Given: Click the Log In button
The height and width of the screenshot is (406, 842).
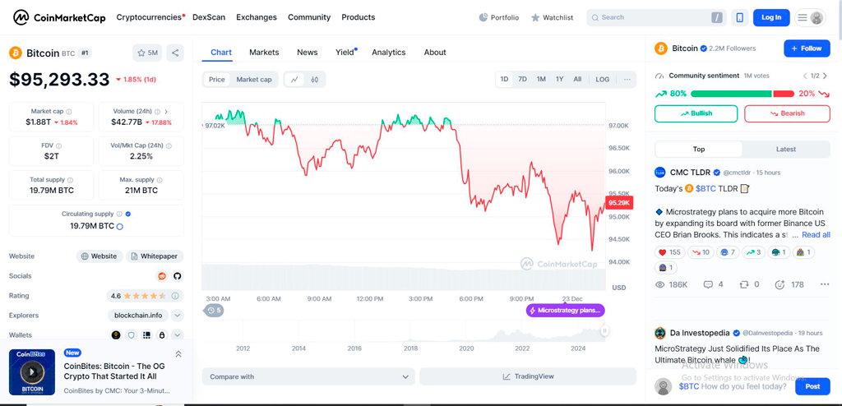Looking at the screenshot, I should [x=771, y=18].
